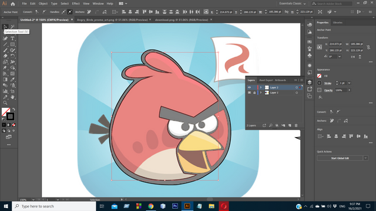Select the Zoom tool
376x211 pixels.
coord(5,103)
